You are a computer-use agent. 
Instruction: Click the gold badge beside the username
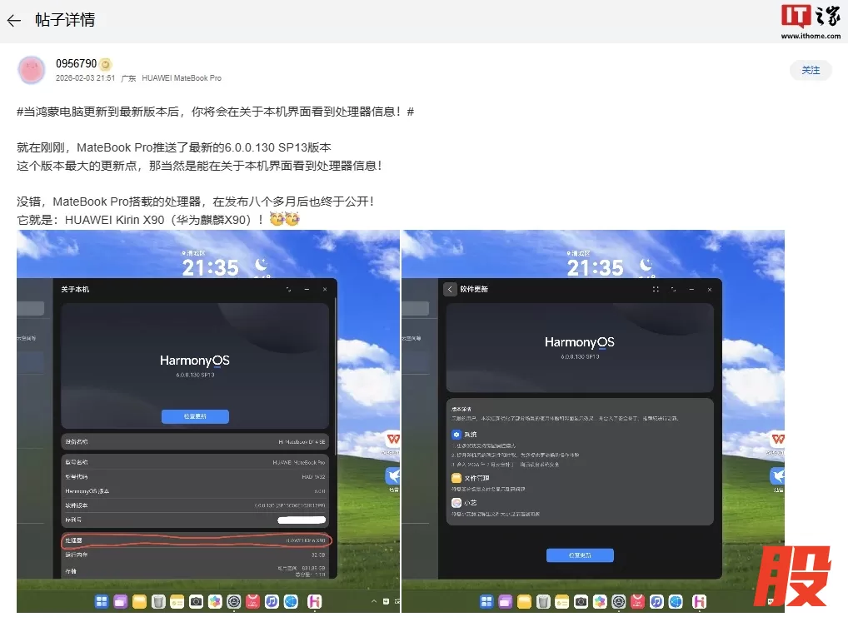tap(106, 64)
